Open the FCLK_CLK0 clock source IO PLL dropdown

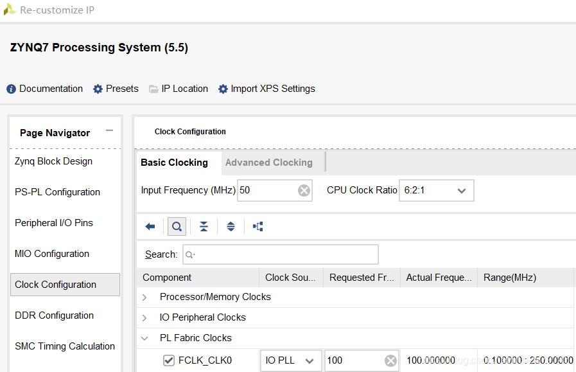292,360
